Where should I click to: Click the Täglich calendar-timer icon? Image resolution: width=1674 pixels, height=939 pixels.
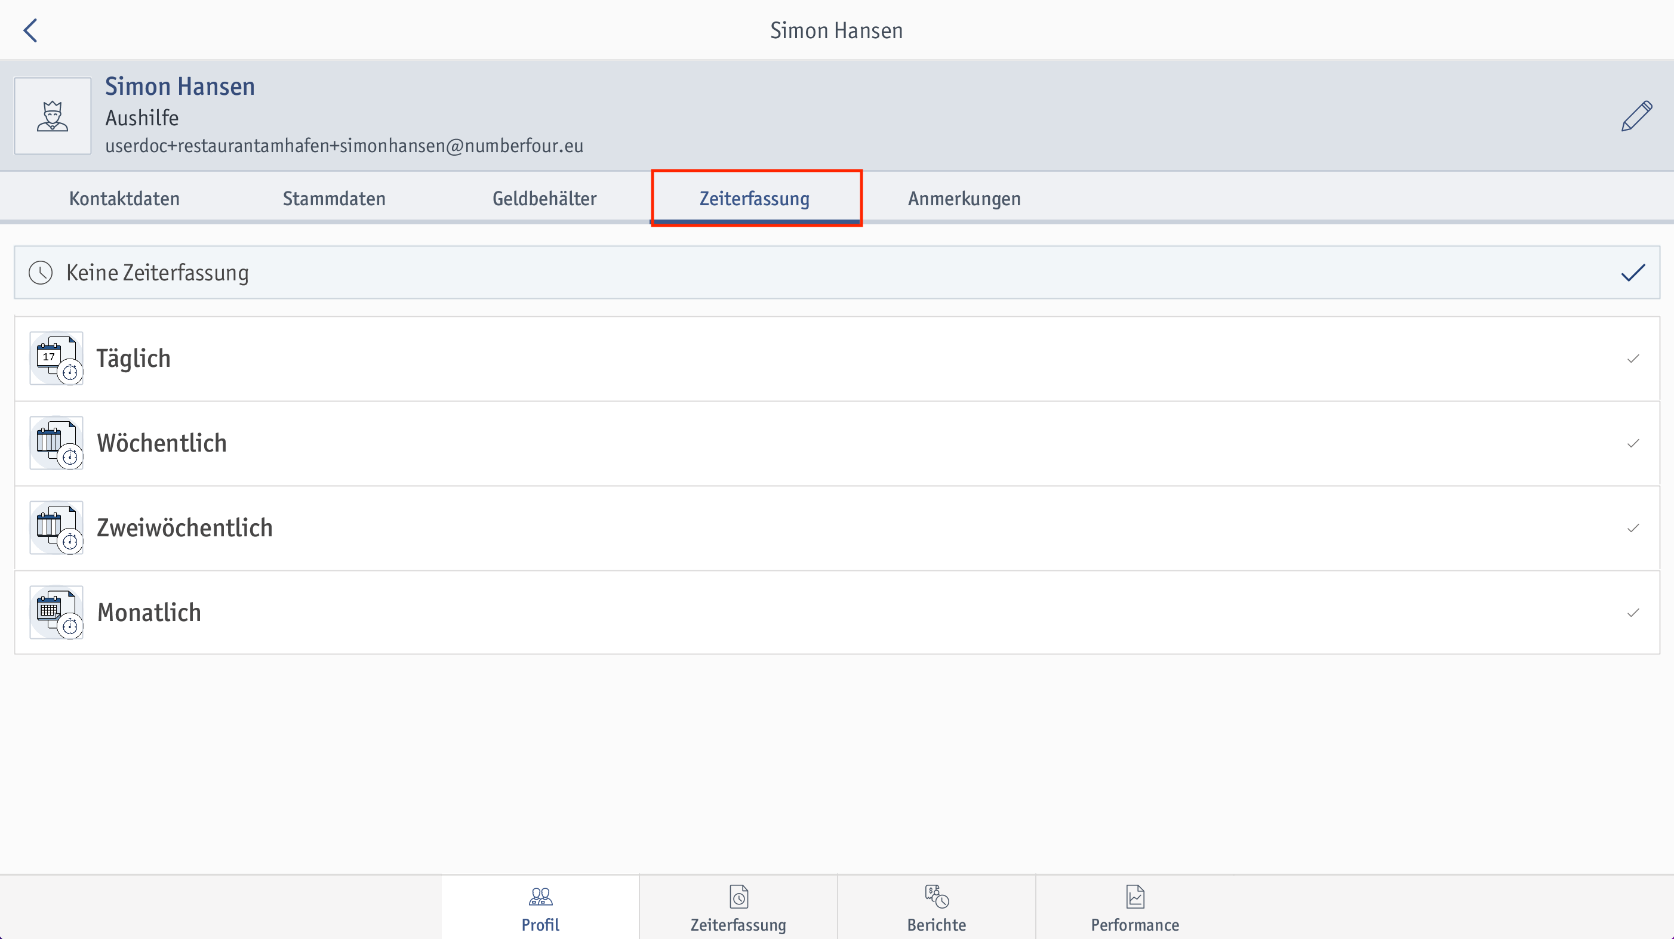click(57, 359)
